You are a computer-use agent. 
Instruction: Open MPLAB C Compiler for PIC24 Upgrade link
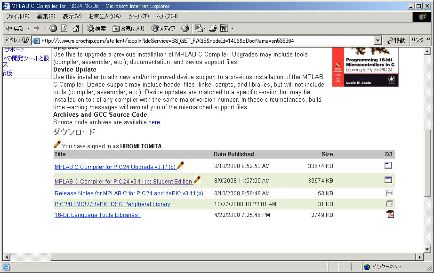(x=115, y=167)
